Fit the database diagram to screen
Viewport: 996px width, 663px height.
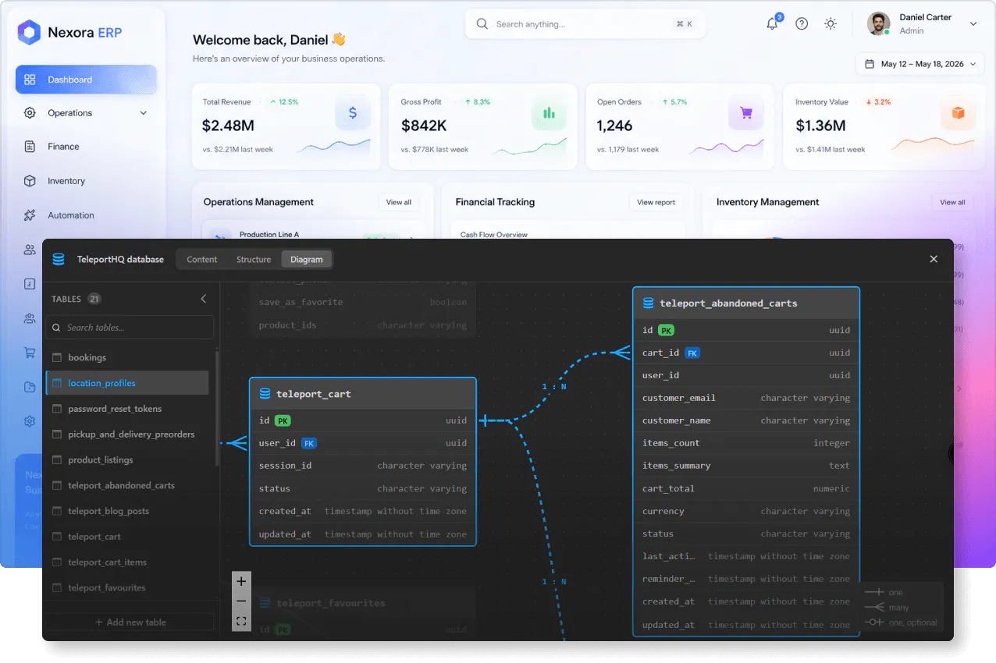click(241, 622)
